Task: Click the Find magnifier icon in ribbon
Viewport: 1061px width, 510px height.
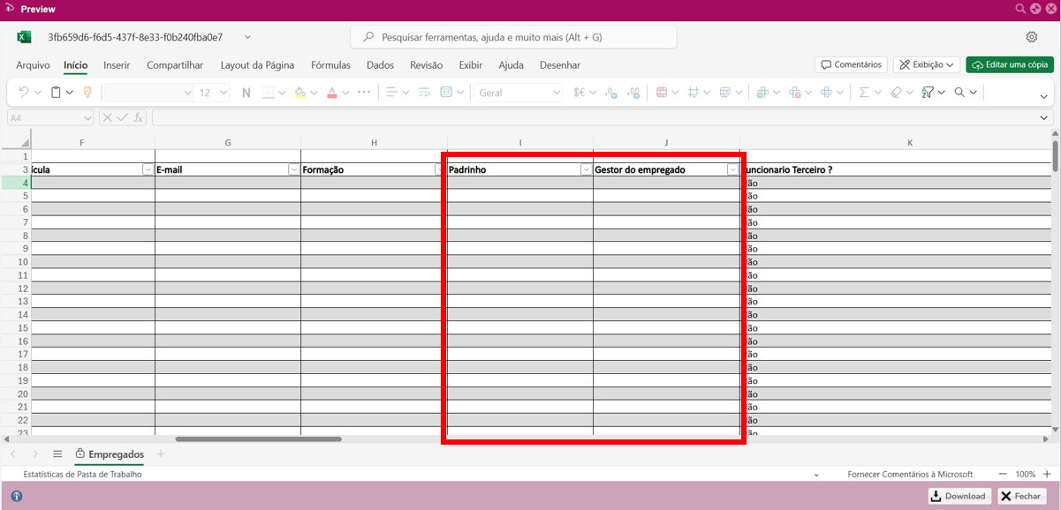Action: coord(959,92)
